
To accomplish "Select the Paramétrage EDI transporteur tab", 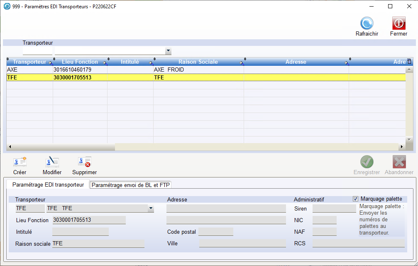I will point(48,185).
